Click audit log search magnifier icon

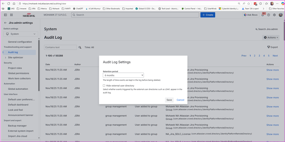(x=80, y=47)
